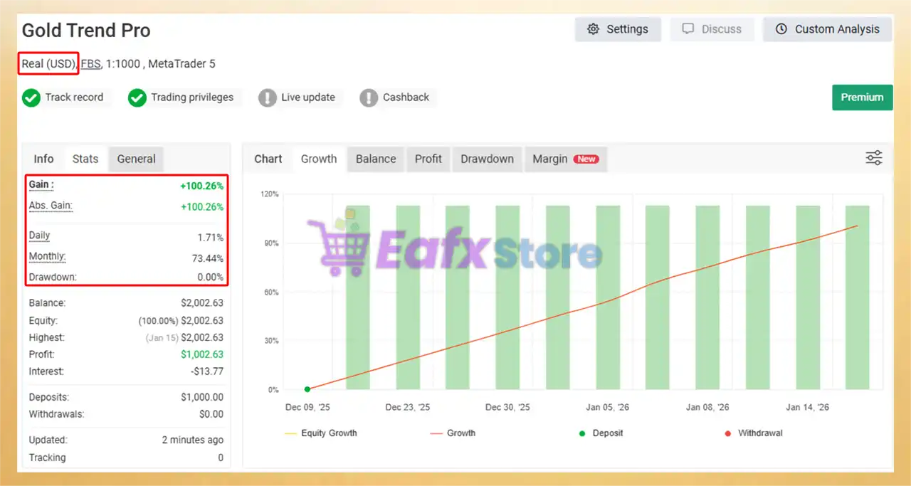Toggle Equity Growth series in legend
The image size is (911, 486).
click(320, 433)
